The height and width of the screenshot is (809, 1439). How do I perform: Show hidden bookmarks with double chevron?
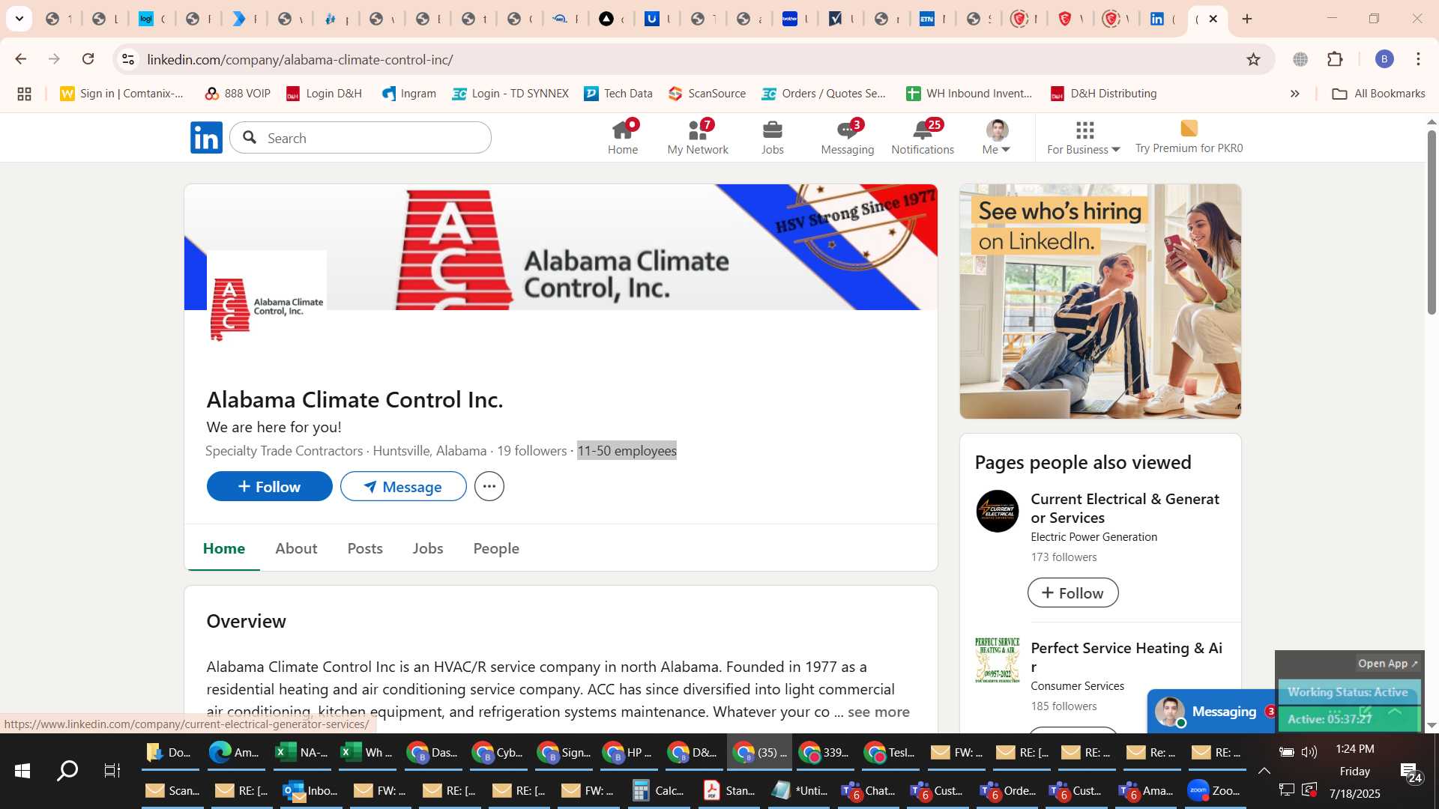(x=1294, y=94)
